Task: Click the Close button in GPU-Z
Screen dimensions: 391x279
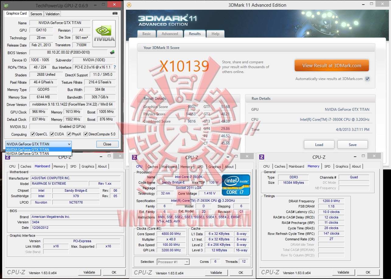Action: (x=107, y=144)
